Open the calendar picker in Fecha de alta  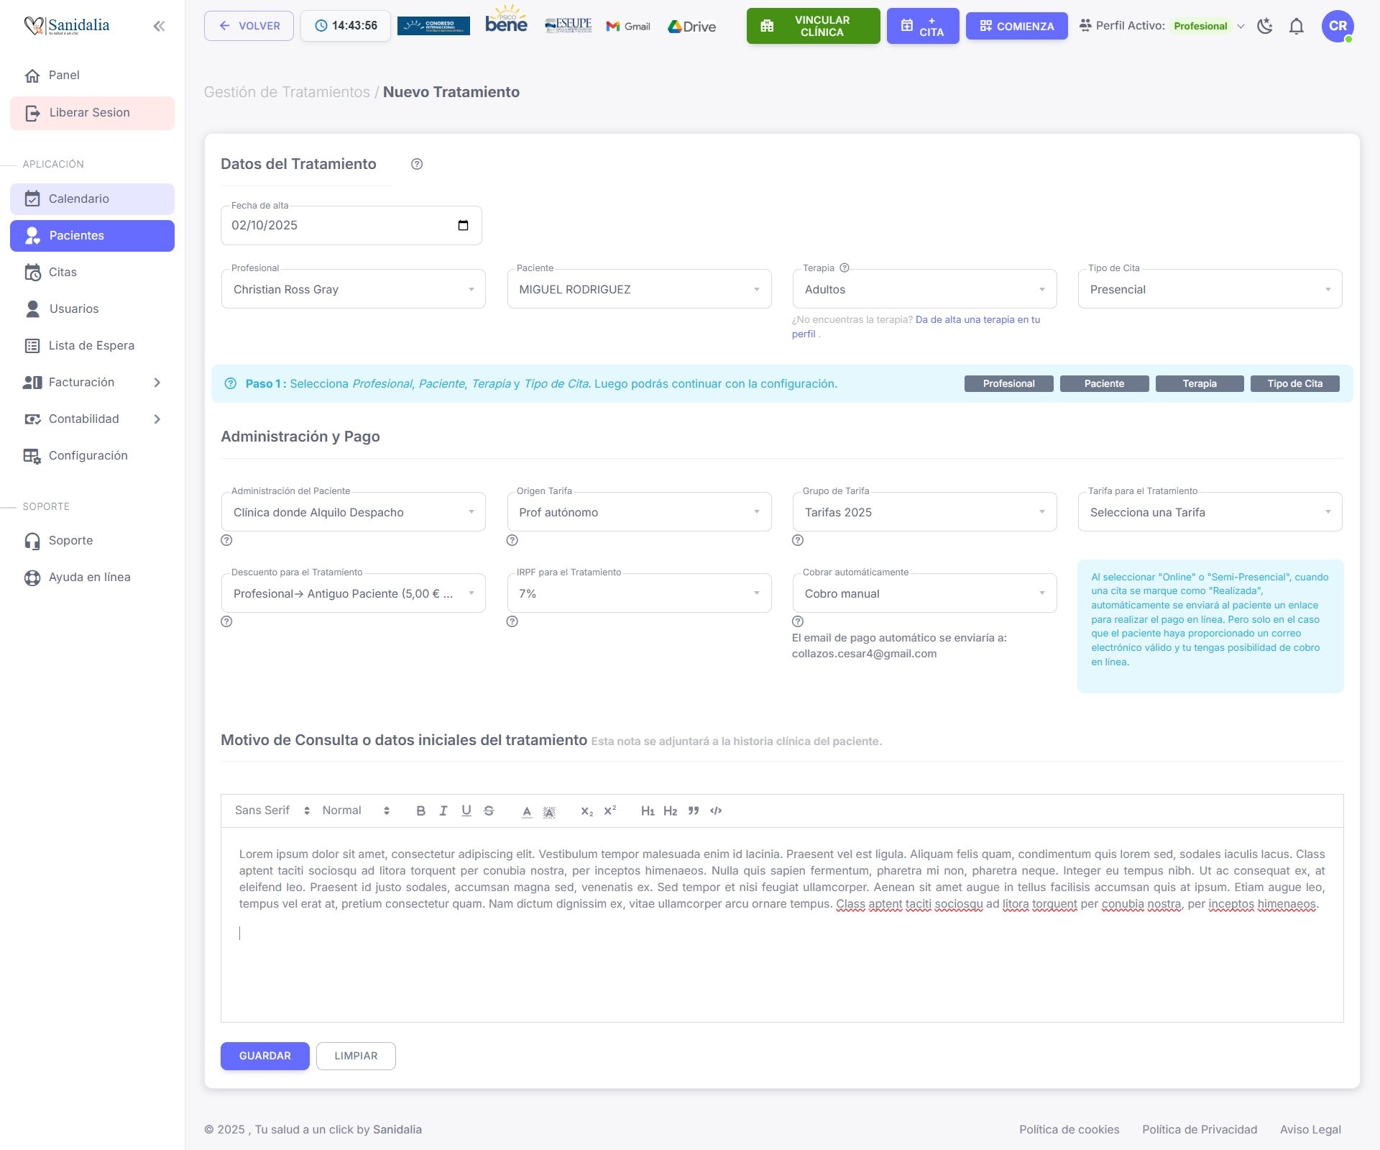pyautogui.click(x=463, y=225)
